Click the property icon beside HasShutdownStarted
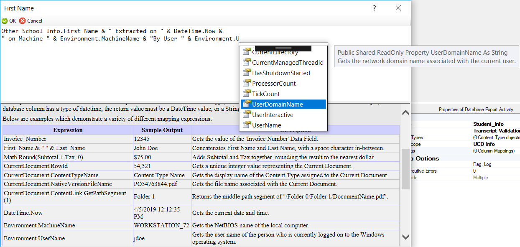The width and height of the screenshot is (520, 247). click(247, 73)
